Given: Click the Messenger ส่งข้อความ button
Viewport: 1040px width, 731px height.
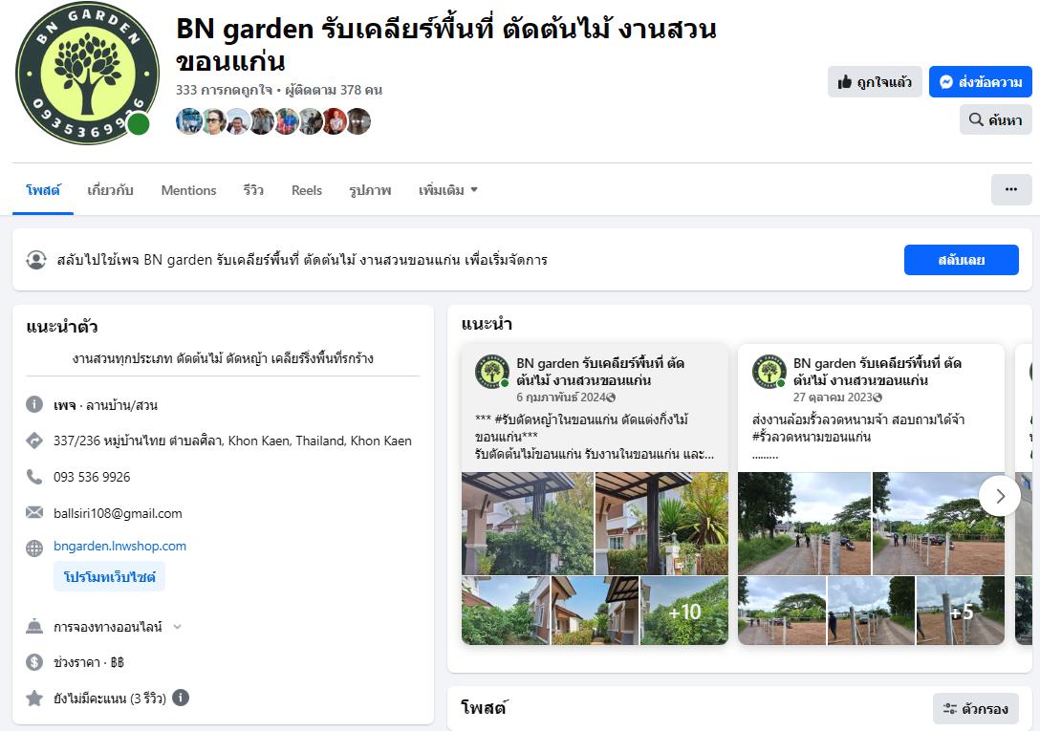Looking at the screenshot, I should click(x=980, y=82).
